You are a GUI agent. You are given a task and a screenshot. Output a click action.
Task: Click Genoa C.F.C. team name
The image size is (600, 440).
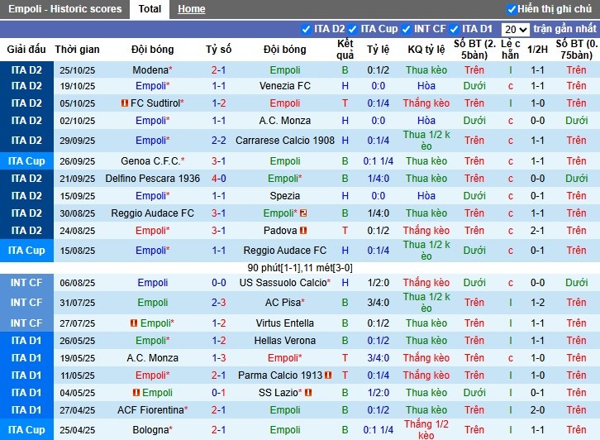pos(150,161)
